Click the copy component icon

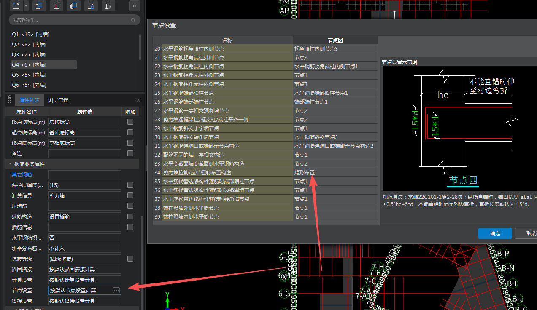[x=39, y=5]
